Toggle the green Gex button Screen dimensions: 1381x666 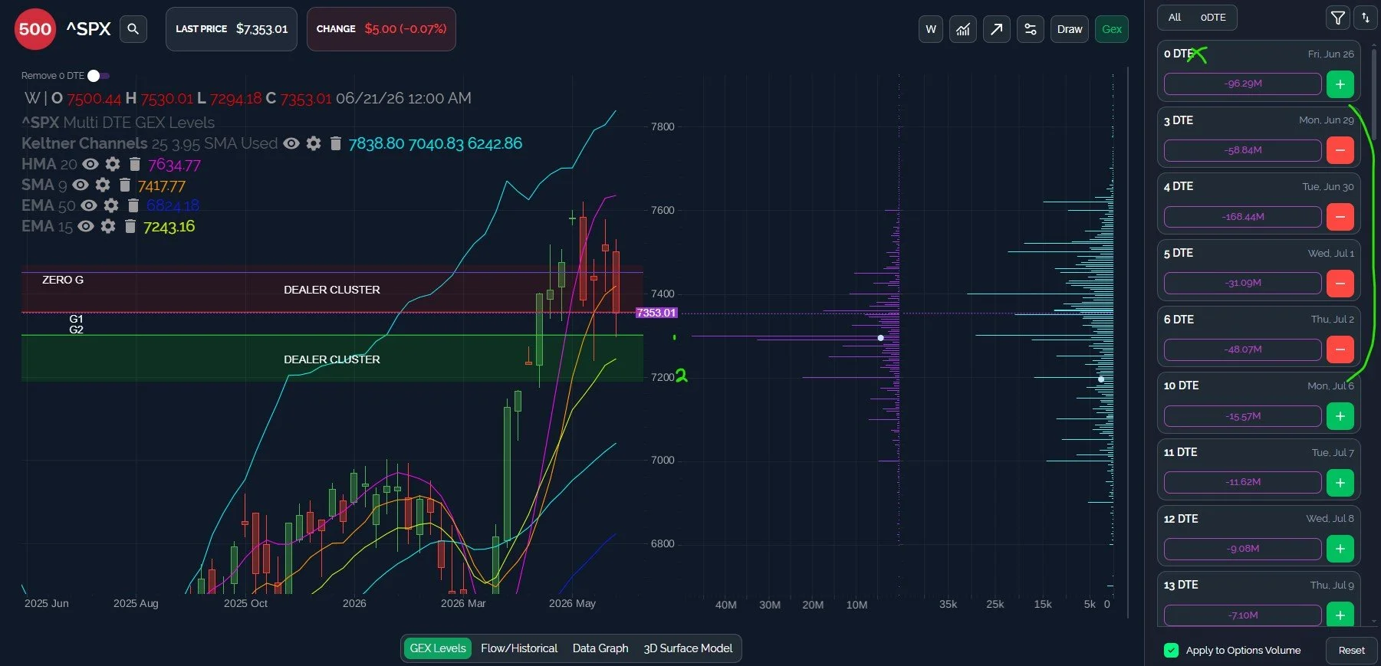(1112, 29)
